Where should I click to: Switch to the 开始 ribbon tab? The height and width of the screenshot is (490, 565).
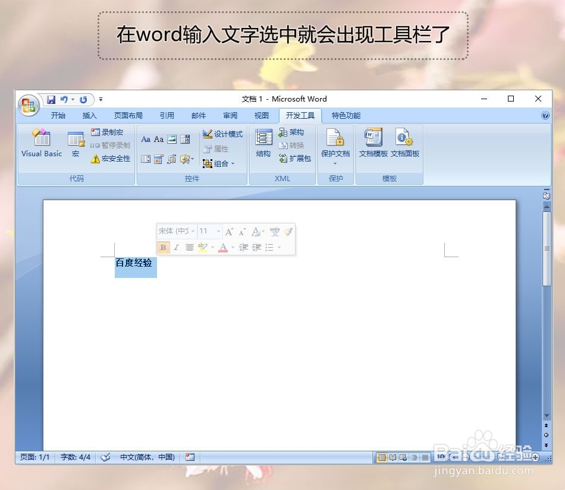58,115
